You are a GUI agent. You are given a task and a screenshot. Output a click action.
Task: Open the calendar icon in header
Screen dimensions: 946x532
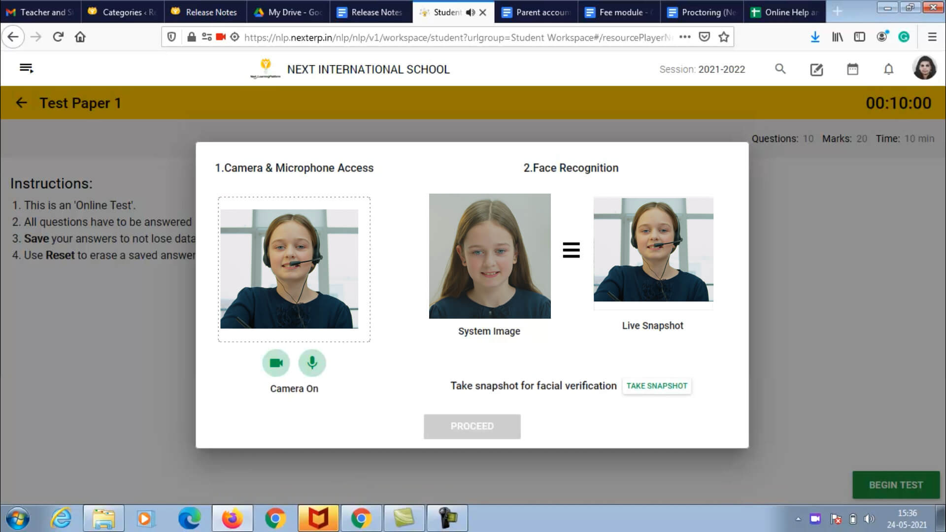point(852,69)
